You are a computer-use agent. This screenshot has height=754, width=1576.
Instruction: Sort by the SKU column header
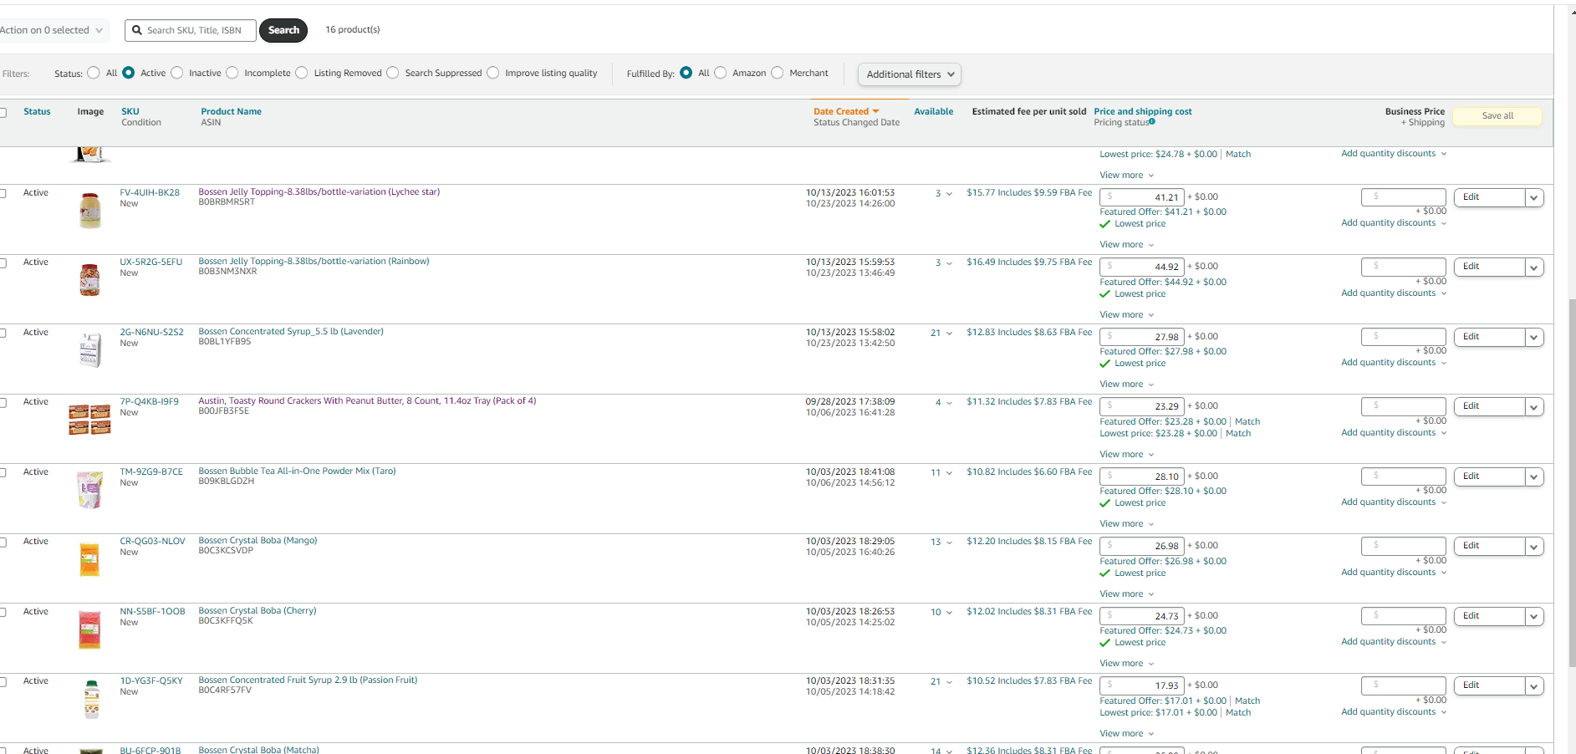point(130,112)
